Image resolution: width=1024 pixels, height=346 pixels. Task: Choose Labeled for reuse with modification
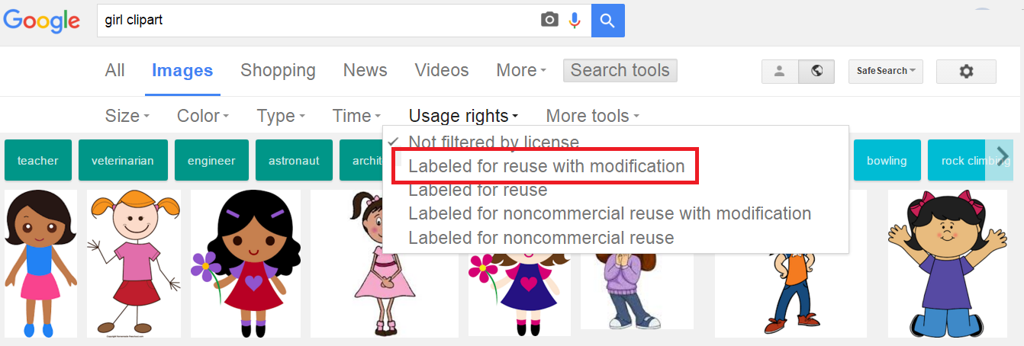[546, 165]
